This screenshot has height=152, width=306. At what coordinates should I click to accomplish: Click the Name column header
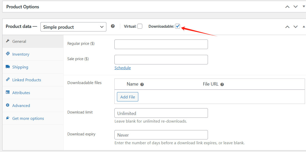pos(133,84)
